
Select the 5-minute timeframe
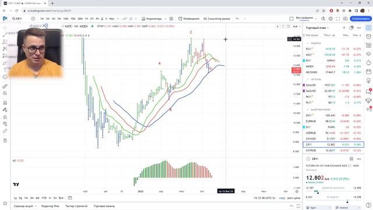coord(59,19)
